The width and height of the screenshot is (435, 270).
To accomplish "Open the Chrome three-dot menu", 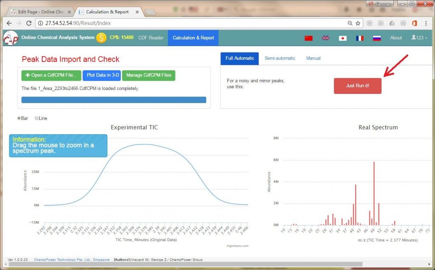I will (x=426, y=23).
